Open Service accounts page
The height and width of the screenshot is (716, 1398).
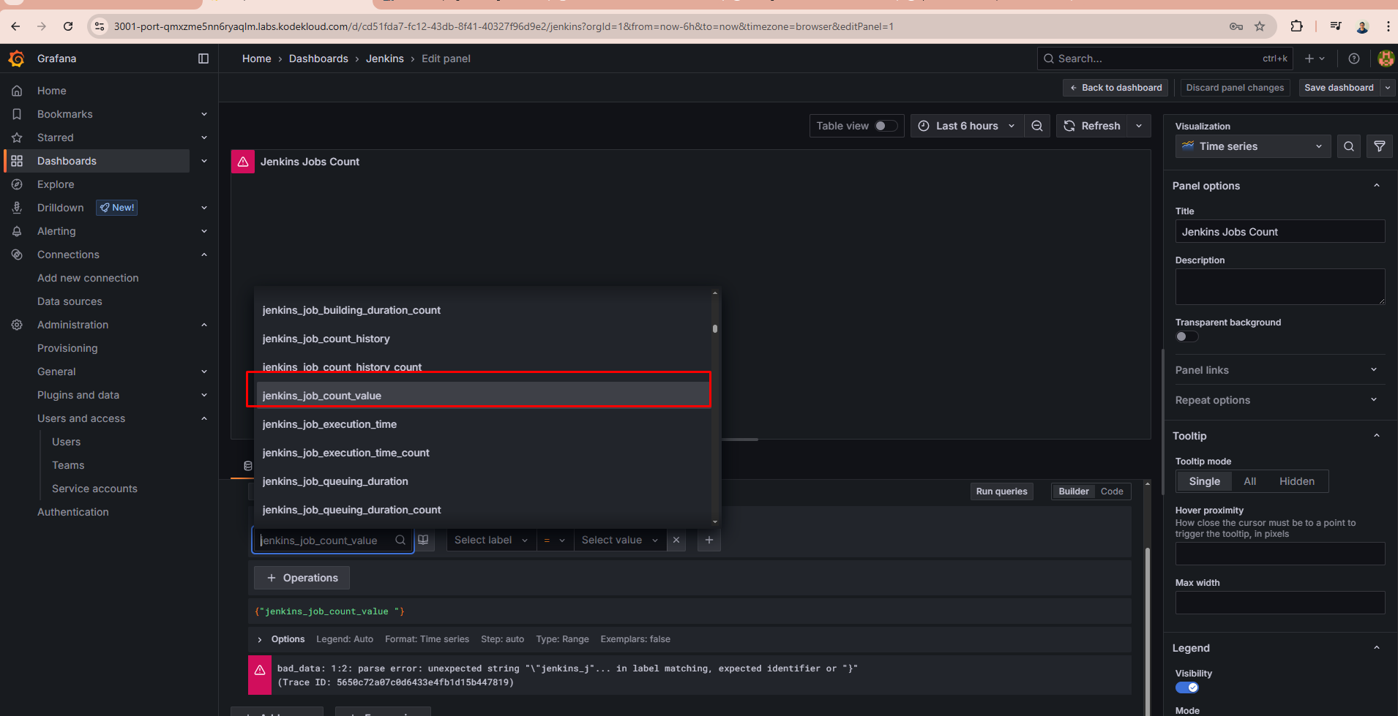[94, 489]
